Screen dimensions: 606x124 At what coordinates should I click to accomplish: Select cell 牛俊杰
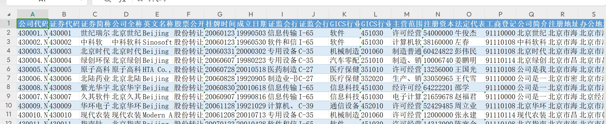[x=469, y=33]
